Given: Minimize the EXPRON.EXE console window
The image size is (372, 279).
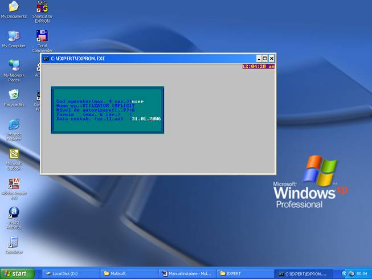Looking at the screenshot, I should tap(259, 58).
